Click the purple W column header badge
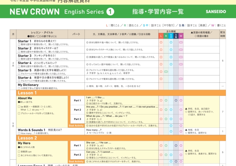The width and height of the screenshot is (236, 166). pyautogui.click(x=181, y=36)
